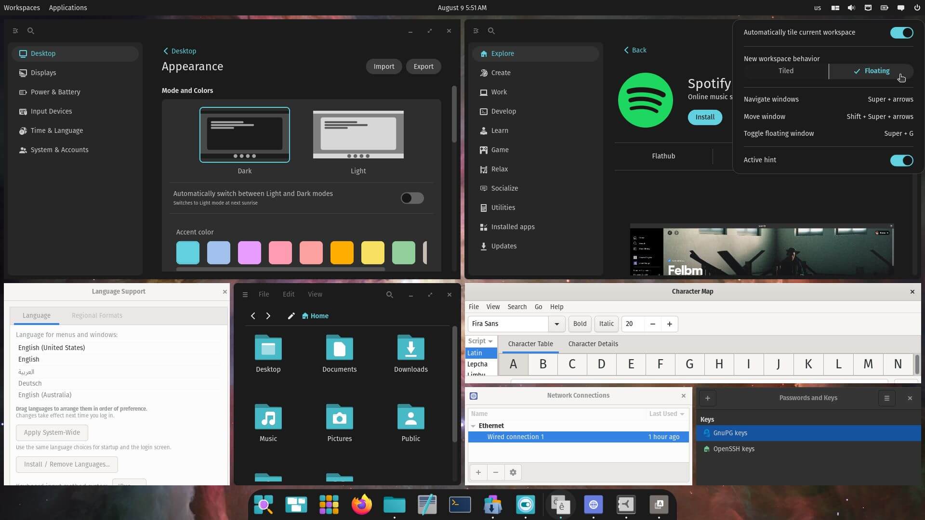Open search in the file manager toolbar

tap(389, 294)
